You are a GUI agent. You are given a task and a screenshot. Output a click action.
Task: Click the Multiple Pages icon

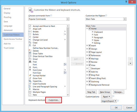(x=30, y=92)
